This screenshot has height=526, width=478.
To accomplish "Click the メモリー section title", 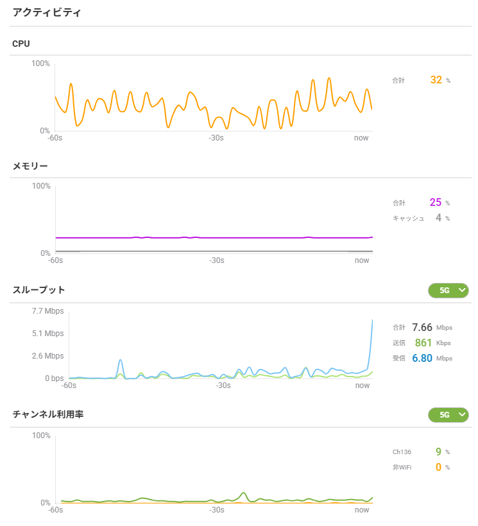I will [x=30, y=166].
